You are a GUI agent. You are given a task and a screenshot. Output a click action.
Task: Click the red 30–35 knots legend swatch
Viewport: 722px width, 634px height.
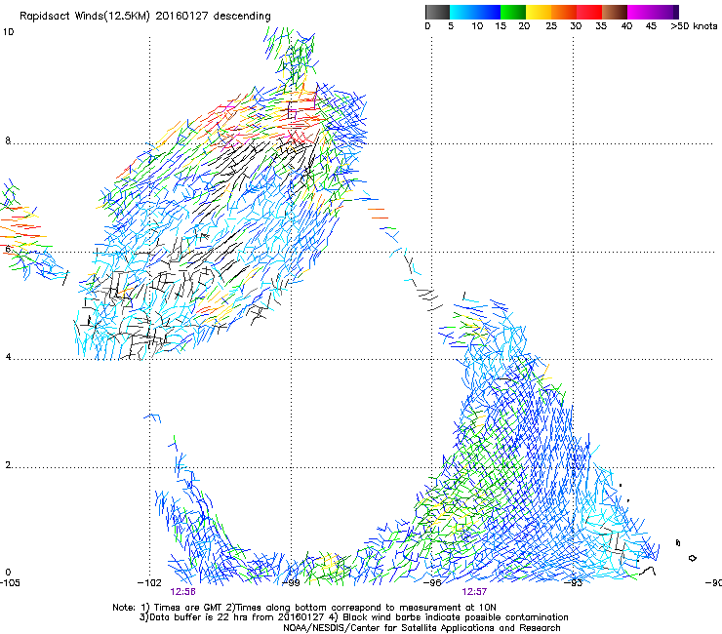click(x=589, y=12)
